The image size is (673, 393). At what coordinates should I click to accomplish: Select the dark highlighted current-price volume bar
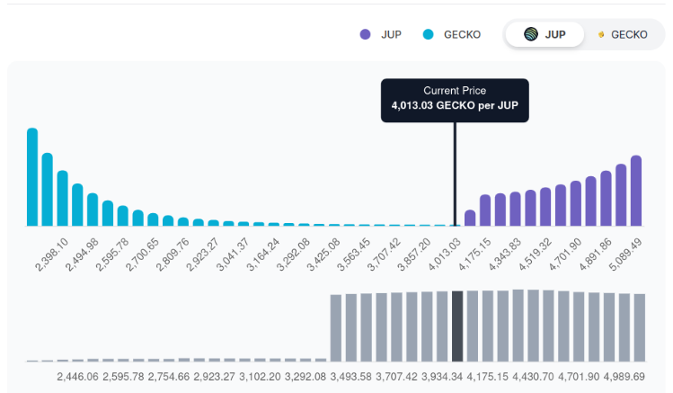(x=457, y=326)
